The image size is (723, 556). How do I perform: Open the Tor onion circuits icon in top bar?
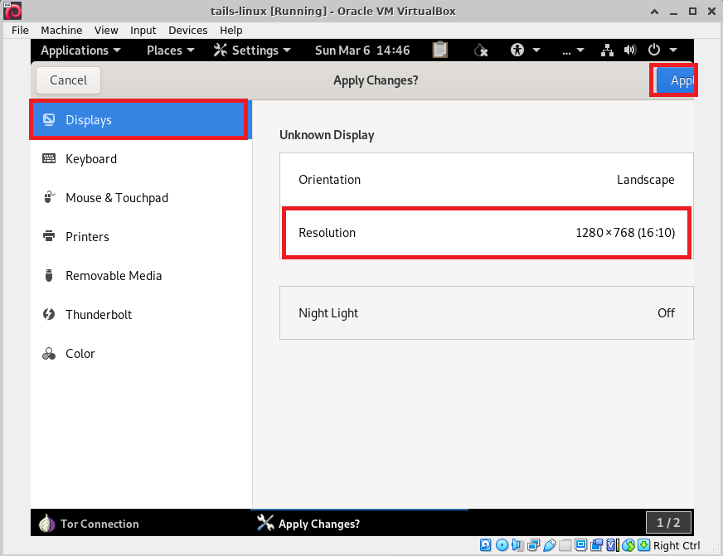(x=481, y=50)
